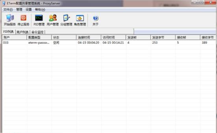Click the application icon in title bar

tap(4, 3)
